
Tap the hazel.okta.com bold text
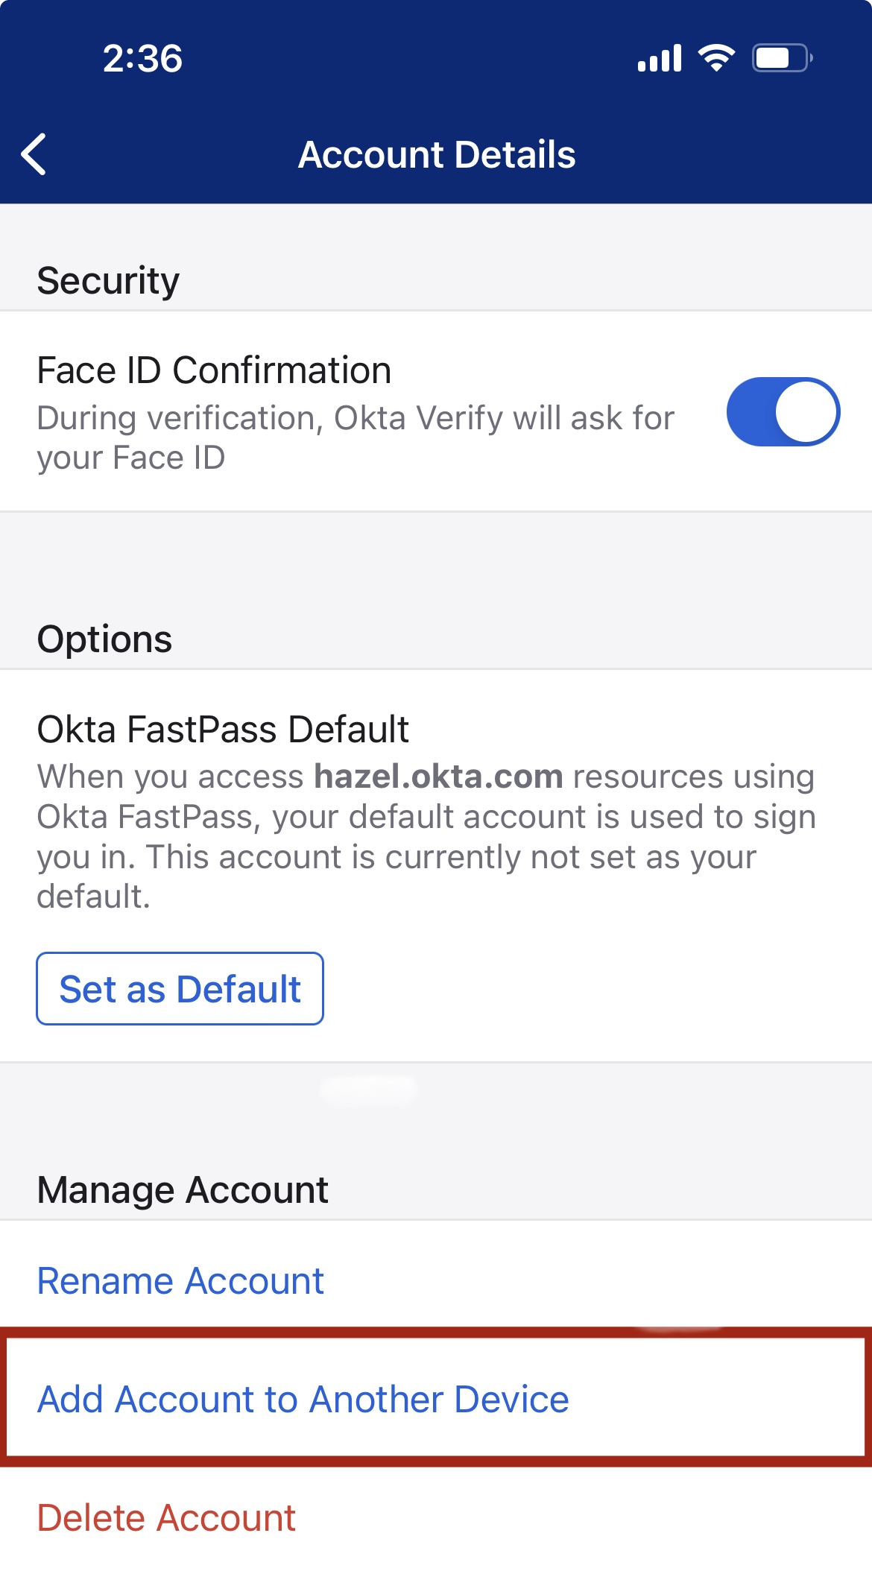coord(438,777)
